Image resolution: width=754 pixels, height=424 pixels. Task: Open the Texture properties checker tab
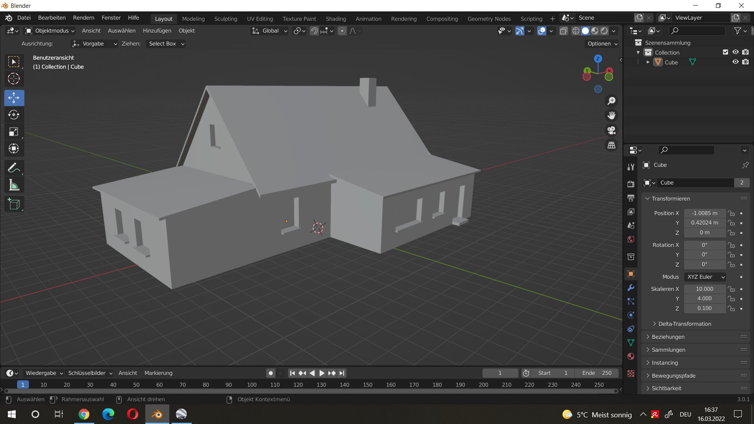coord(631,373)
